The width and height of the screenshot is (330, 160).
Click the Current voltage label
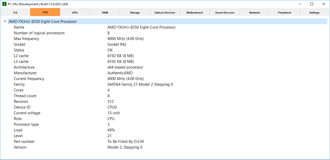coord(27,113)
